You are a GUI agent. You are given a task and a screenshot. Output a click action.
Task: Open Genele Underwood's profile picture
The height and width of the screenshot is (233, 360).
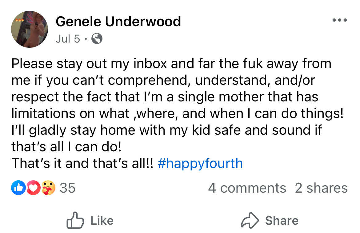30,29
